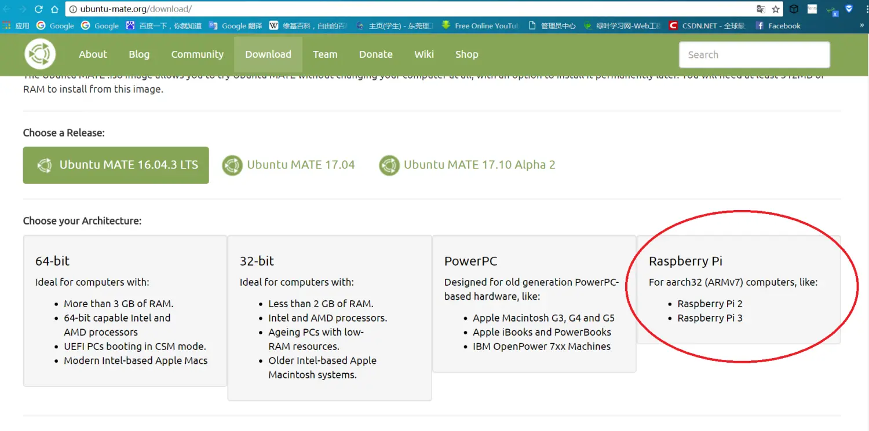Click the Ubuntu MATE logo in header

40,54
